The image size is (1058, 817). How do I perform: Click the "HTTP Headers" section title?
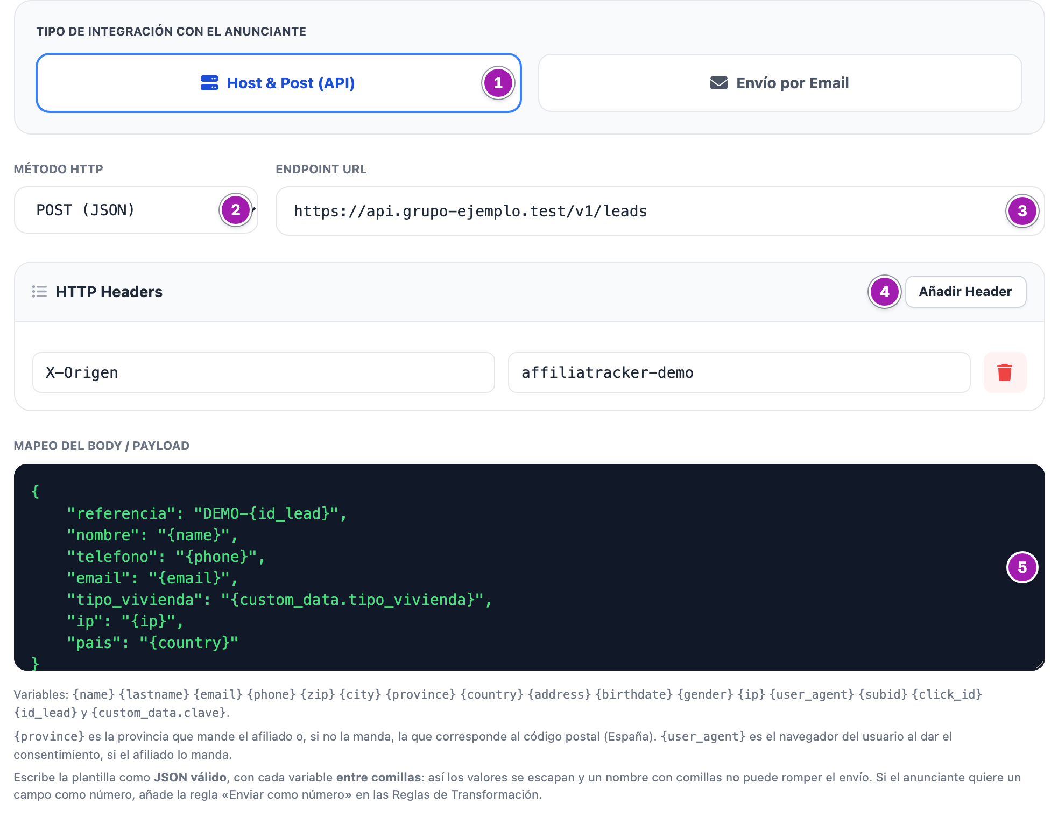click(x=109, y=292)
